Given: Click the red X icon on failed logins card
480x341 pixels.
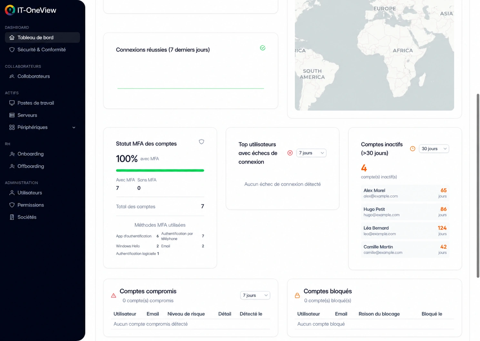Looking at the screenshot, I should click(x=290, y=153).
